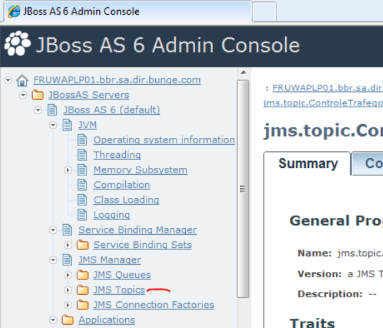383x328 pixels.
Task: Open the partially visible Co... tab
Action: pos(368,163)
